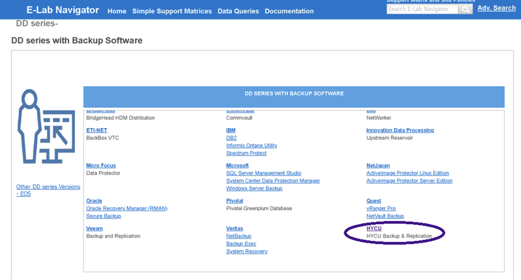Viewport: 521px width, 280px height.
Task: Open the Data Queries menu
Action: coord(238,11)
